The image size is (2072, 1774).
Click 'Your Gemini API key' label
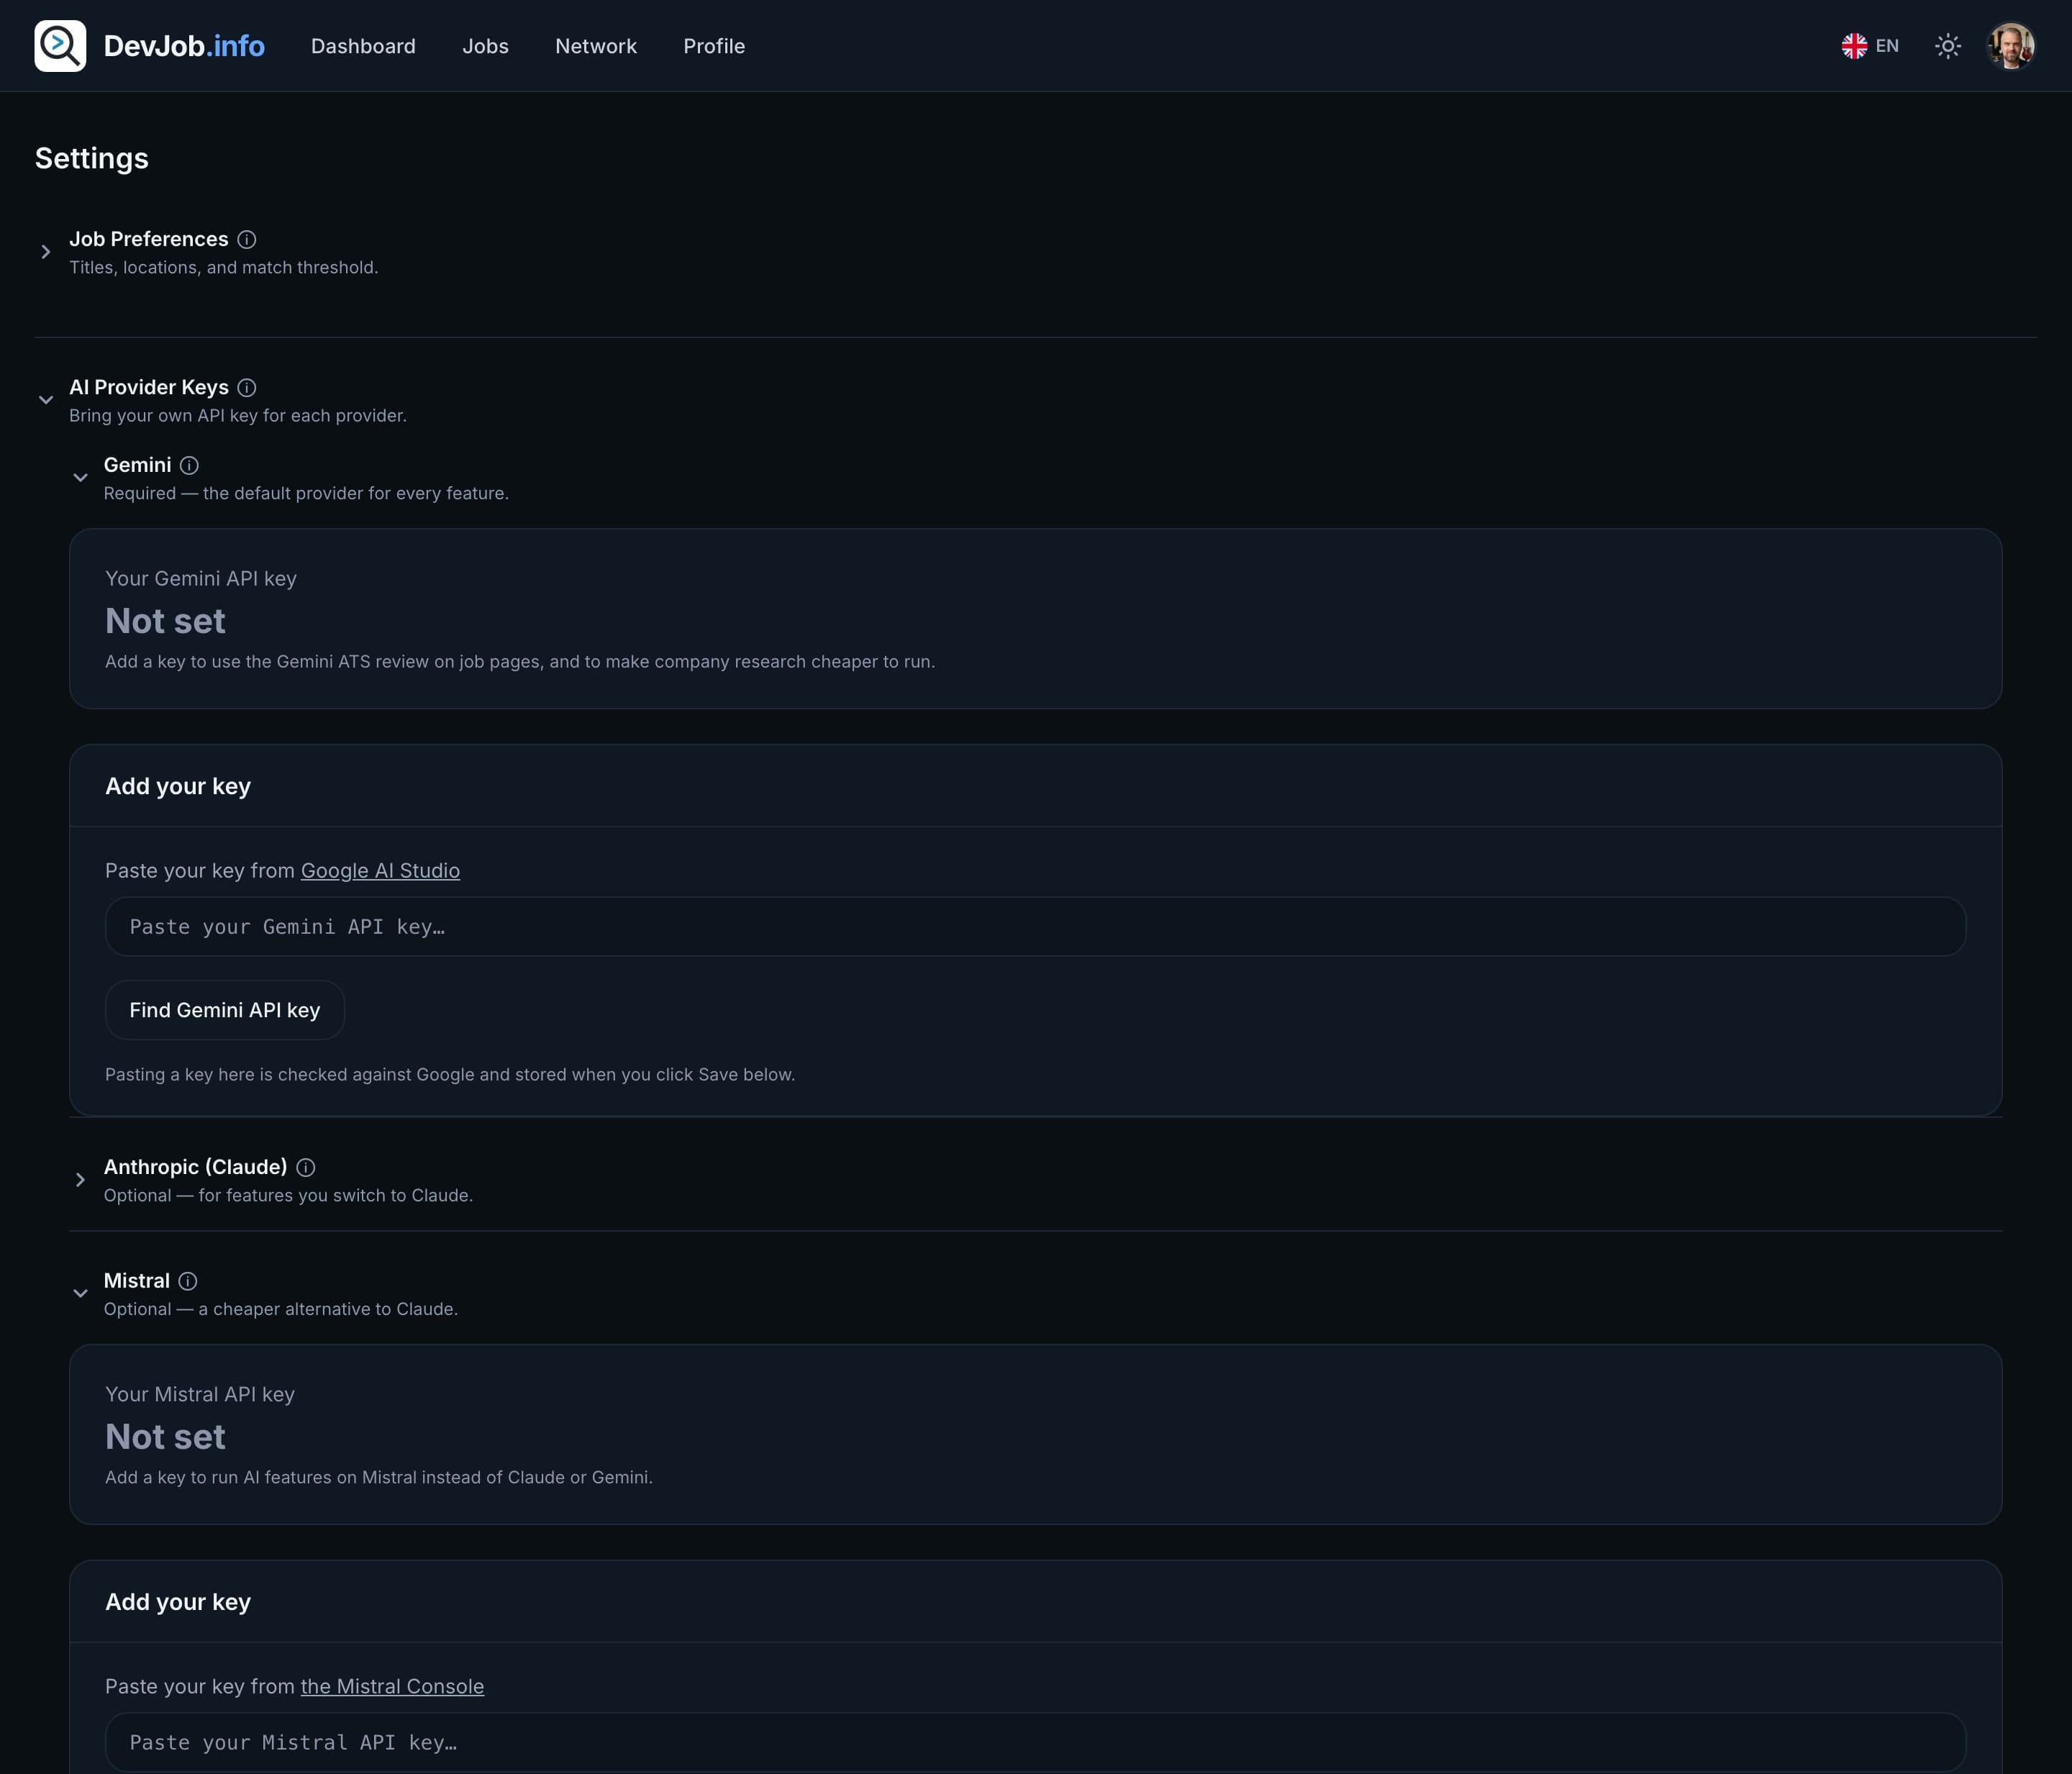(201, 579)
